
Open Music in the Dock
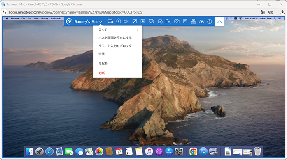coord(149,152)
